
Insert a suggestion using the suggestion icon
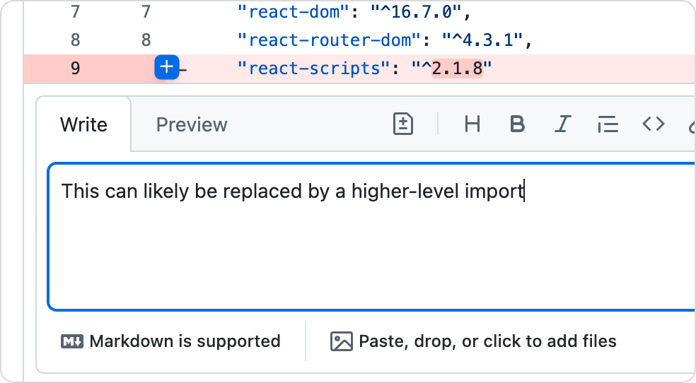click(x=403, y=124)
